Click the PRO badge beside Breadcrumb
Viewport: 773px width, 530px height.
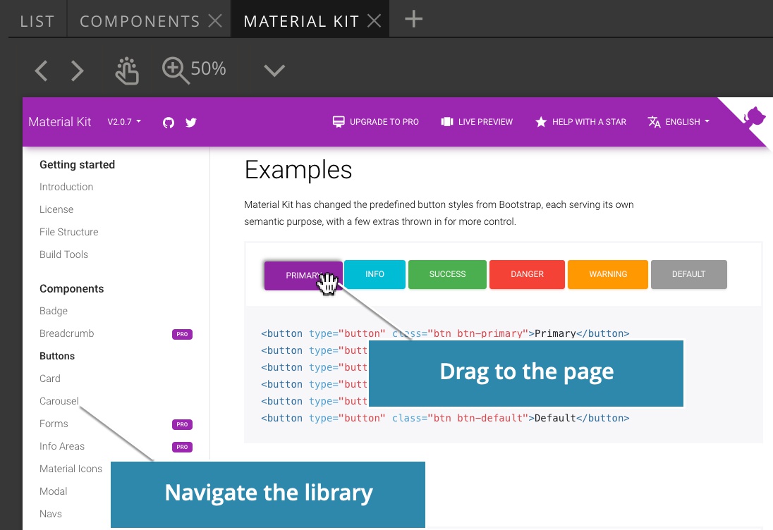pos(182,335)
